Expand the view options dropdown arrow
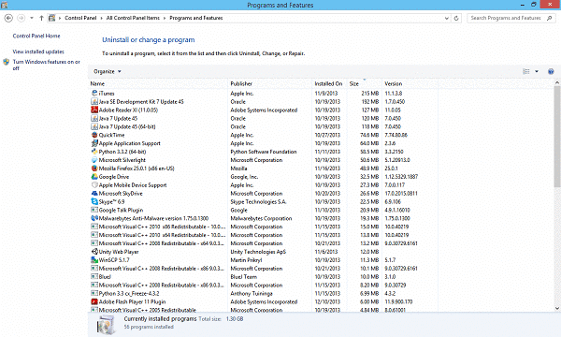 point(537,72)
